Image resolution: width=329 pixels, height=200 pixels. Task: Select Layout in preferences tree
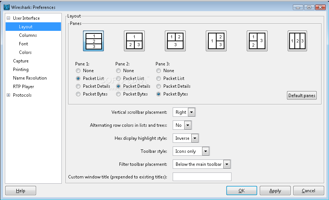click(x=33, y=27)
